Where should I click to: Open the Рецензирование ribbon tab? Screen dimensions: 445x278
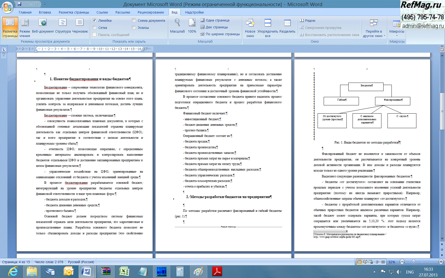pos(150,12)
